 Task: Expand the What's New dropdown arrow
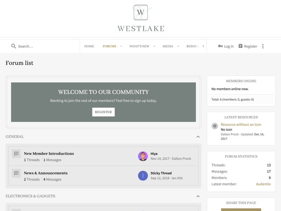pos(154,46)
